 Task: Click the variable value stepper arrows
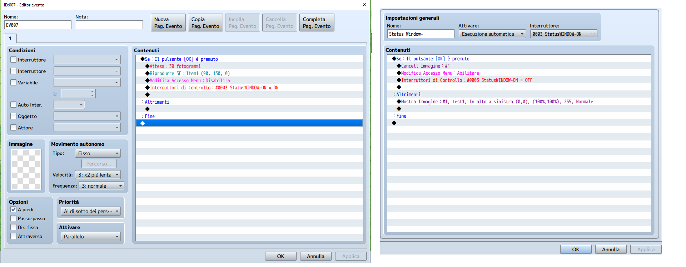(x=93, y=94)
